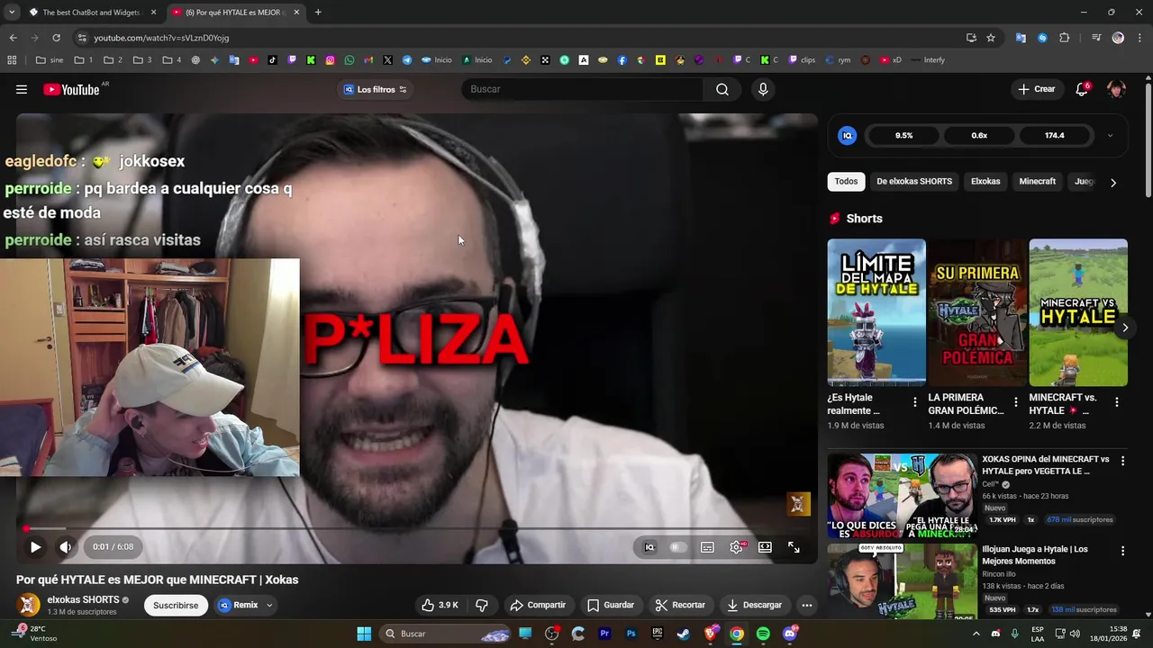The width and height of the screenshot is (1153, 648).
Task: Go to the YouTube home logo
Action: pyautogui.click(x=71, y=89)
